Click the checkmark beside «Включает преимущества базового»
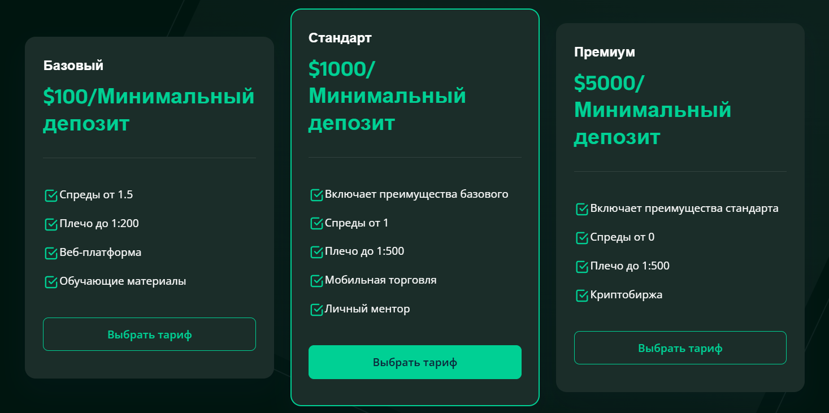Viewport: 829px width, 413px height. [316, 194]
